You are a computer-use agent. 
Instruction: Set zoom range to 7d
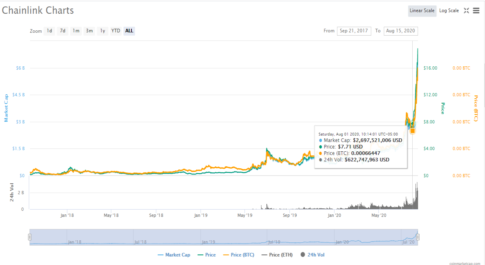[63, 31]
